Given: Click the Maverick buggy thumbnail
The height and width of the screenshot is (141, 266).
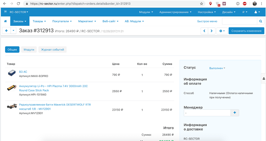Looking at the screenshot, I should (x=12, y=106).
